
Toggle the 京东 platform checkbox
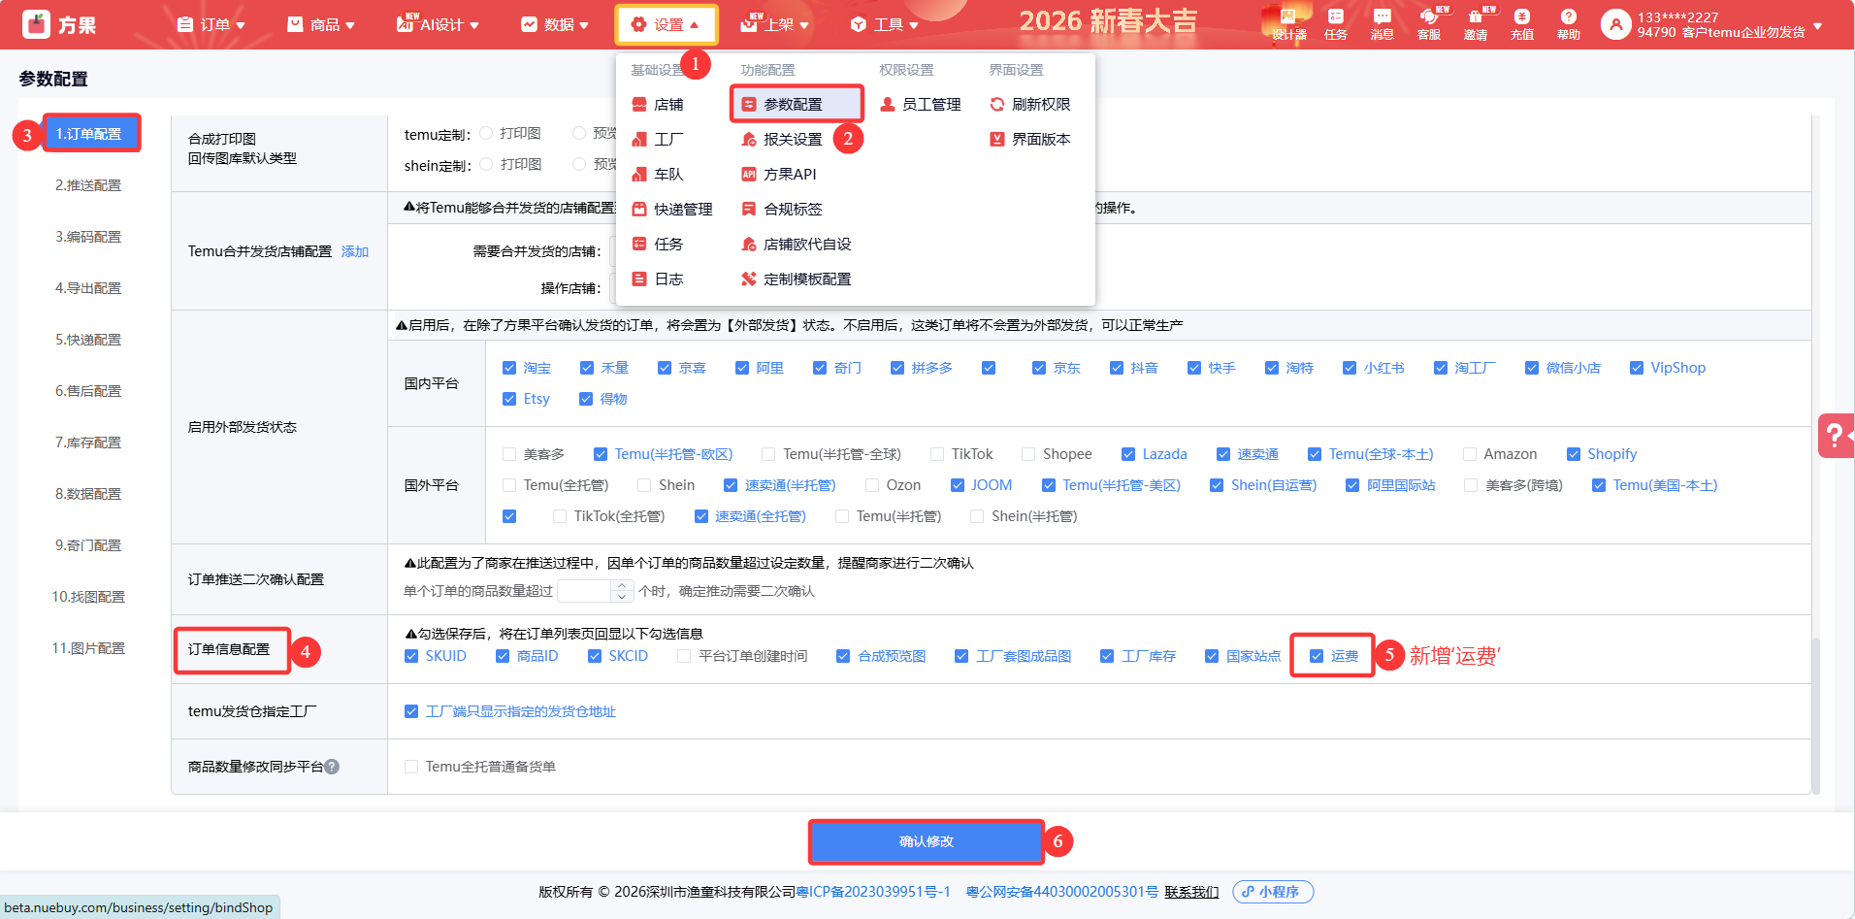1039,368
